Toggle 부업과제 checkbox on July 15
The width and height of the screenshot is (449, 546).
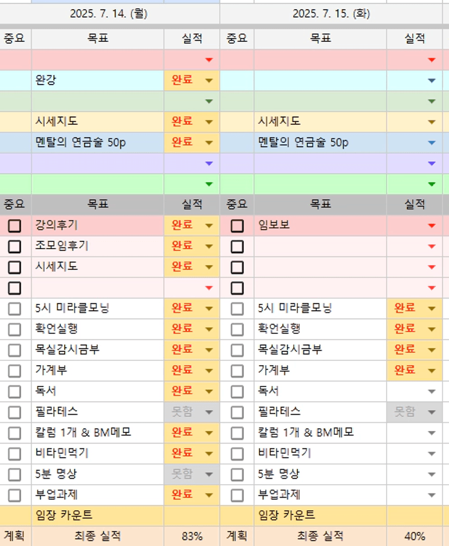point(237,496)
